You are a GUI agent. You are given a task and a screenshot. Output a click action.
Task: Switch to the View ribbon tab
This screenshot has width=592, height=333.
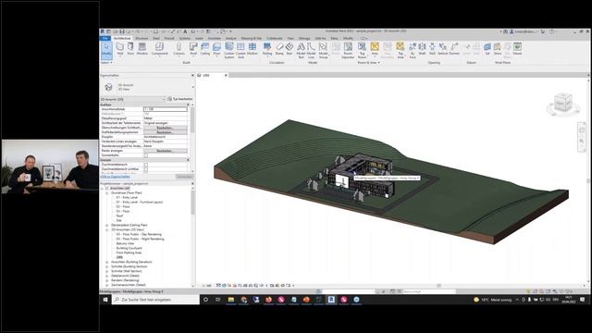click(x=290, y=38)
